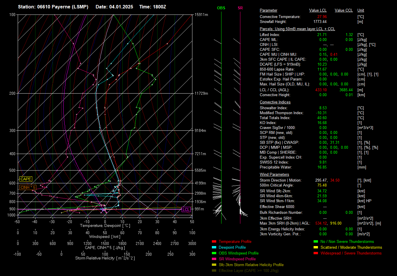Viewport: 397px width, 276px height.
Task: Click the CAPE, CINH * 5 [J/kg] axis title
Action: (105, 248)
